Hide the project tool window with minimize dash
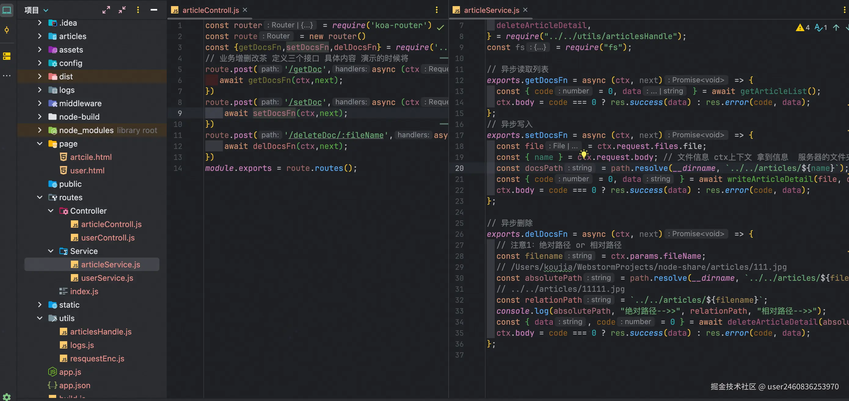 coord(154,10)
